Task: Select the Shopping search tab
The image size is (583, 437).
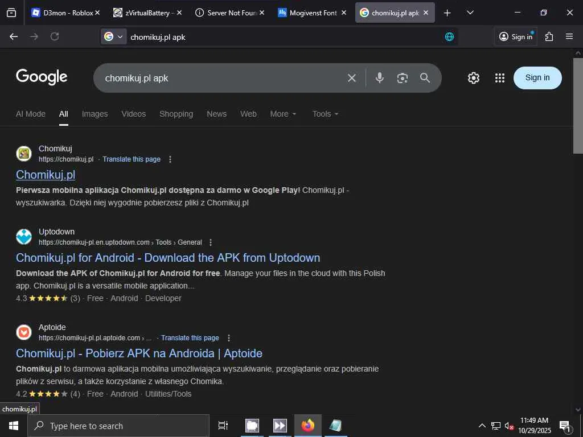Action: (x=176, y=114)
